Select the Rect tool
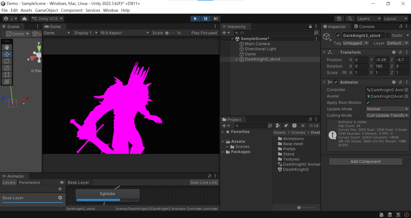Image resolution: width=411 pixels, height=218 pixels. click(7, 75)
